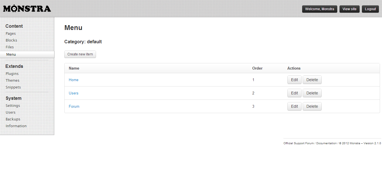The image size is (382, 177).
Task: Click the Welcome, Monstra button
Action: 319,9
